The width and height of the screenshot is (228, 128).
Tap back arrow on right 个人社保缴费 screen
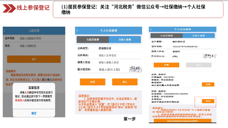(151, 30)
